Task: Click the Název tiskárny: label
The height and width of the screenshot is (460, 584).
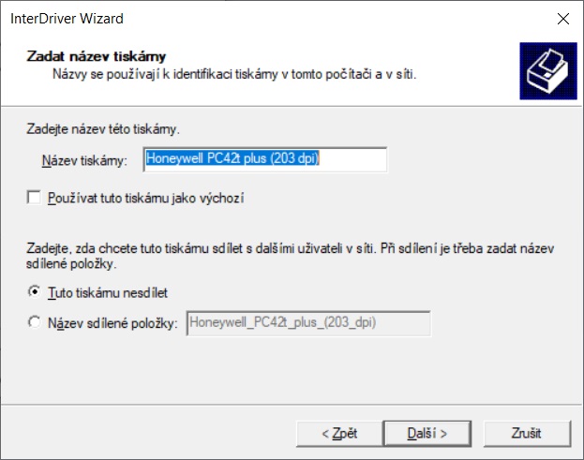Action: (84, 161)
